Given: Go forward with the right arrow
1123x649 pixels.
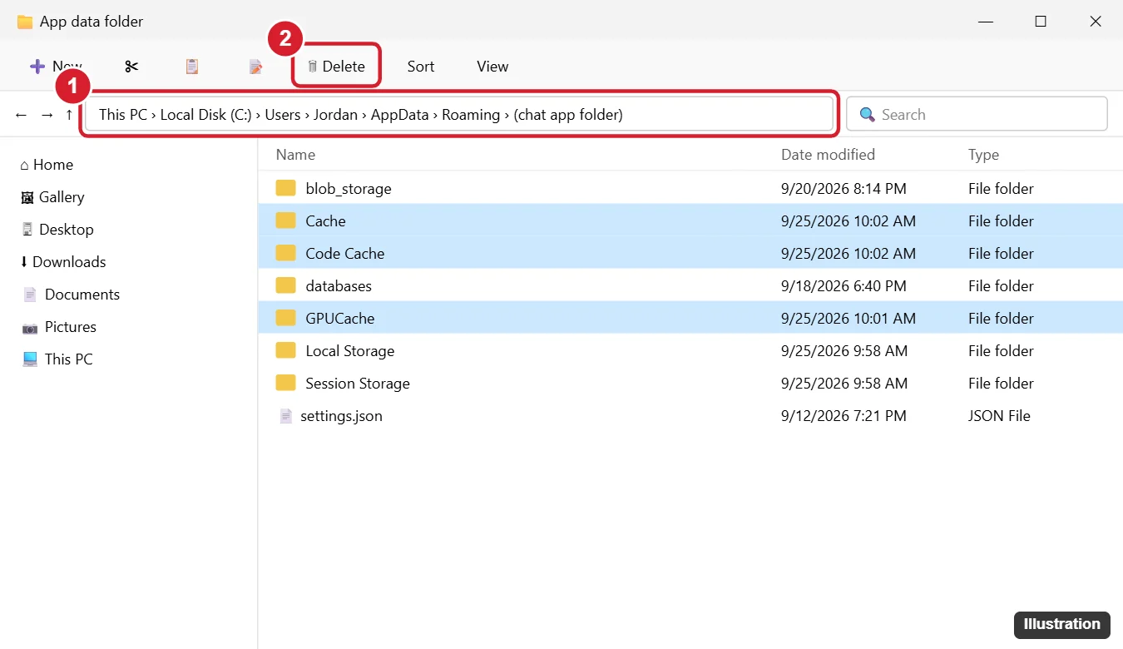Looking at the screenshot, I should [47, 115].
